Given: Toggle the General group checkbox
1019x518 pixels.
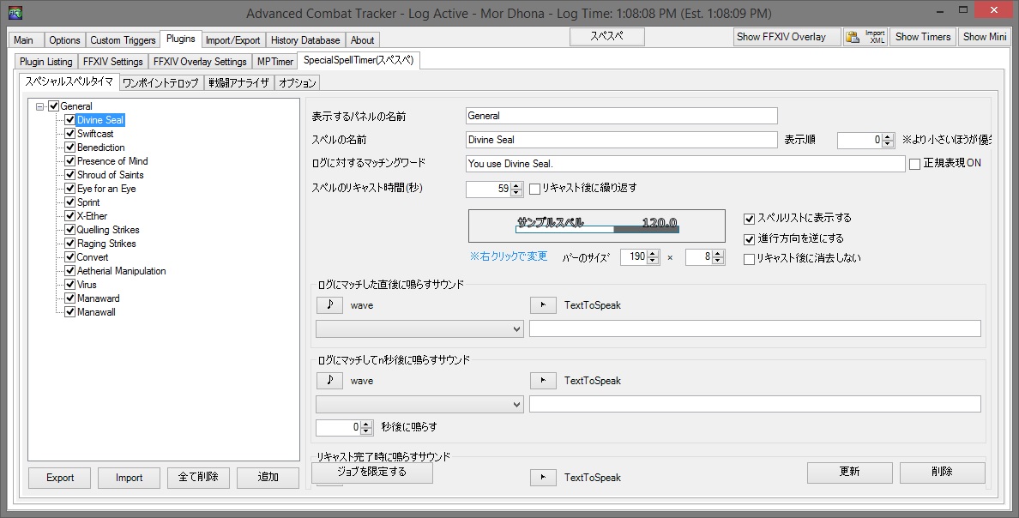Looking at the screenshot, I should tap(54, 106).
